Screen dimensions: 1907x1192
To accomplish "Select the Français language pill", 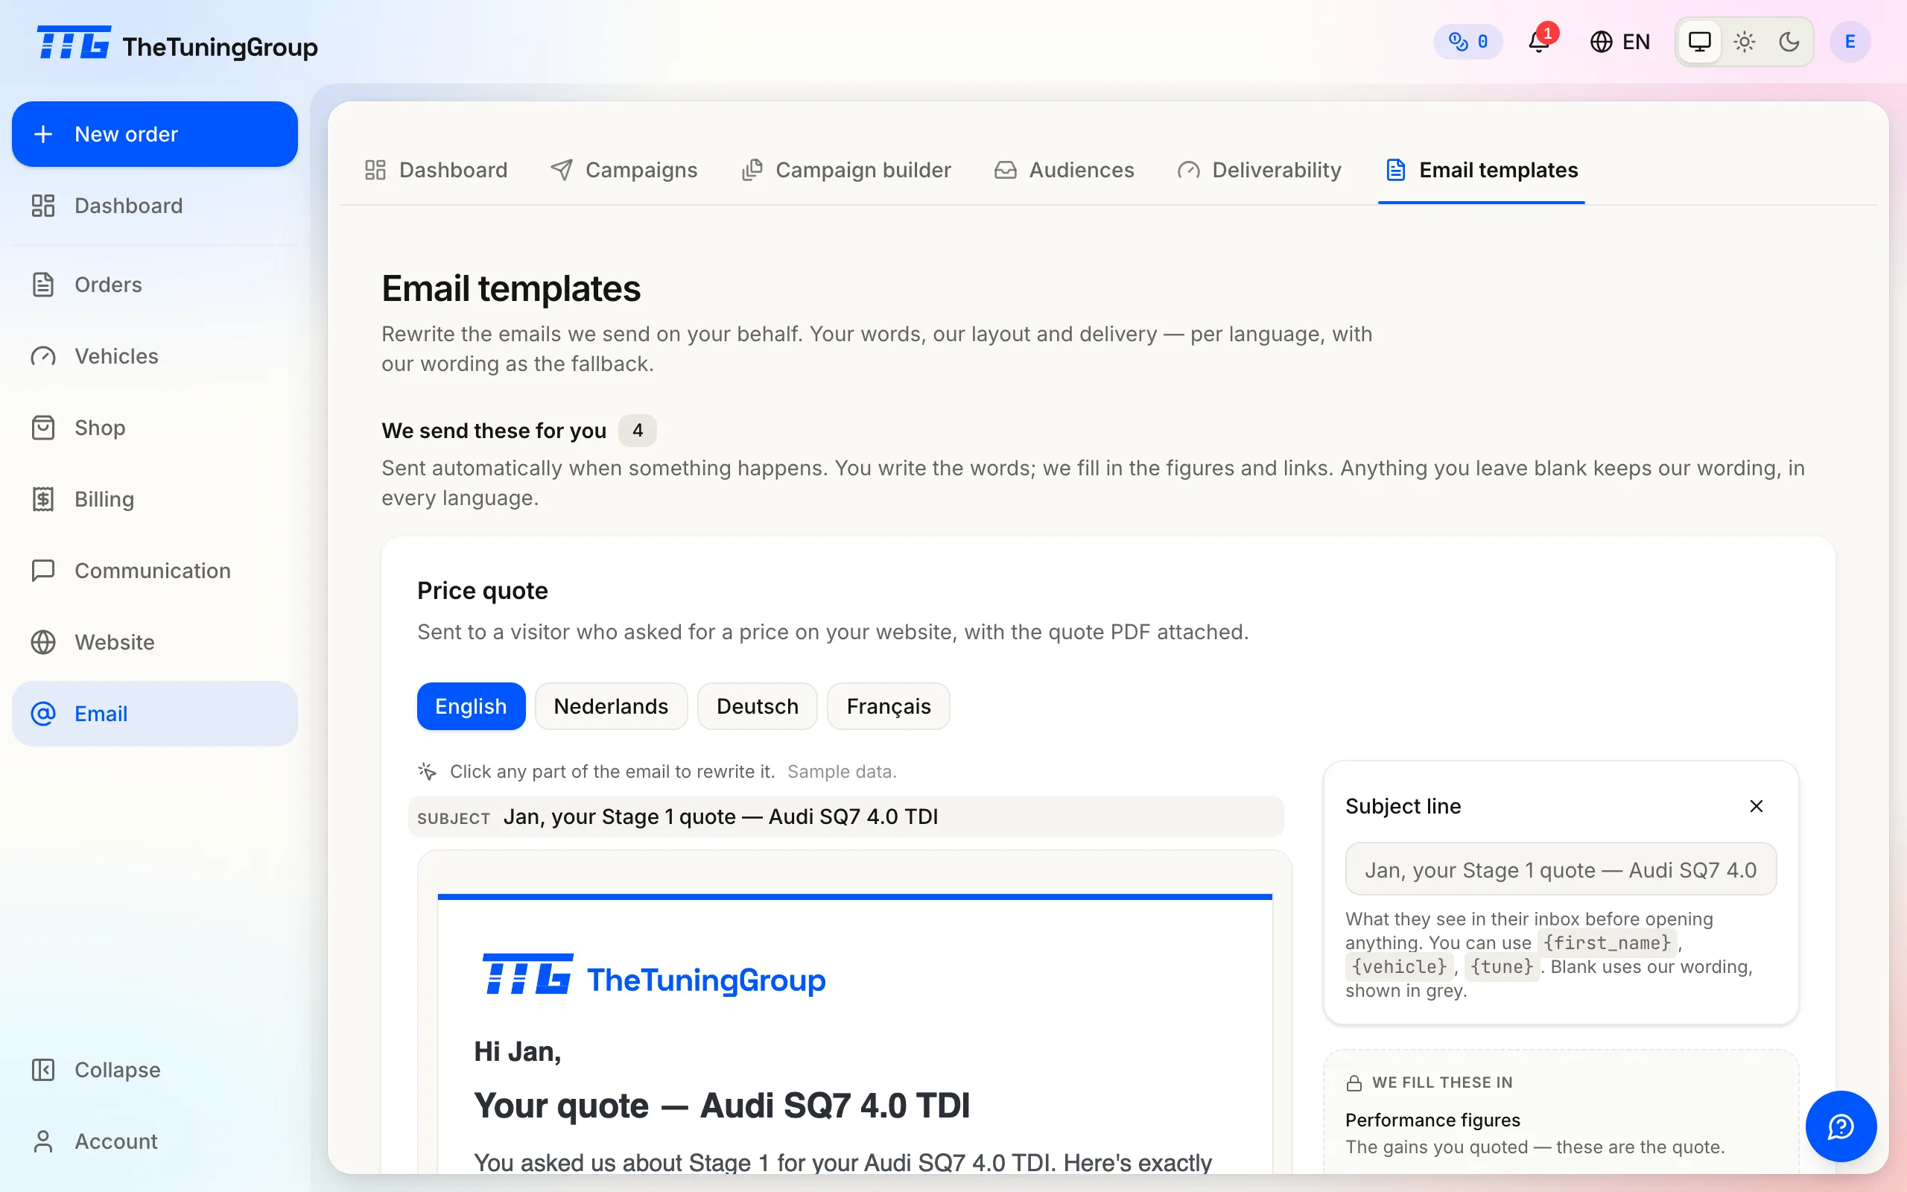I will pyautogui.click(x=889, y=706).
